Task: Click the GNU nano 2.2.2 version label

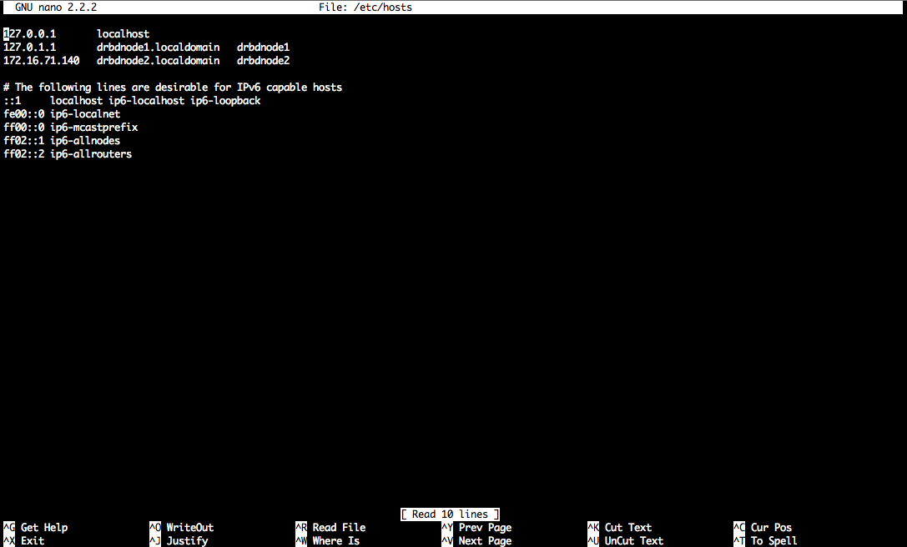Action: click(x=56, y=8)
